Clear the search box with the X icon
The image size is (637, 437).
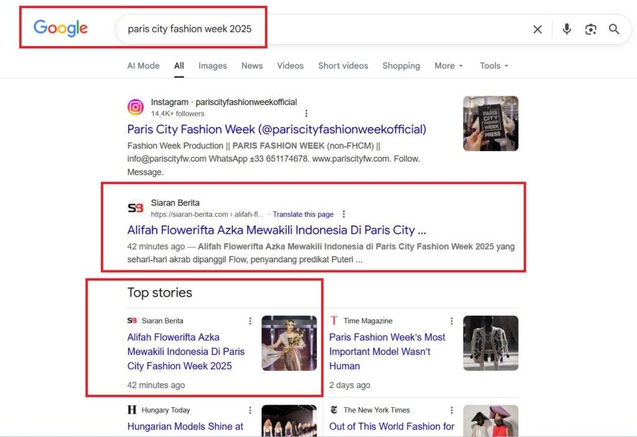point(537,29)
